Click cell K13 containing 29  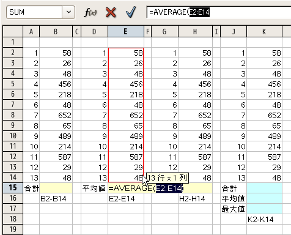point(264,167)
